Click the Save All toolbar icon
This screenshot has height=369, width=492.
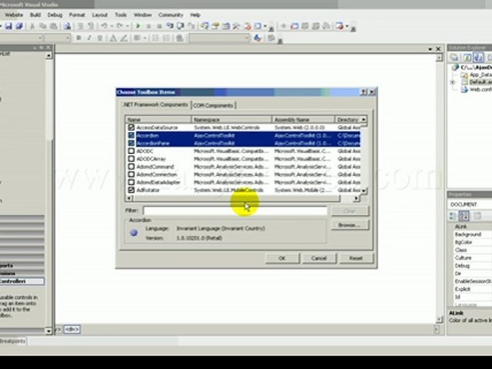pos(19,26)
